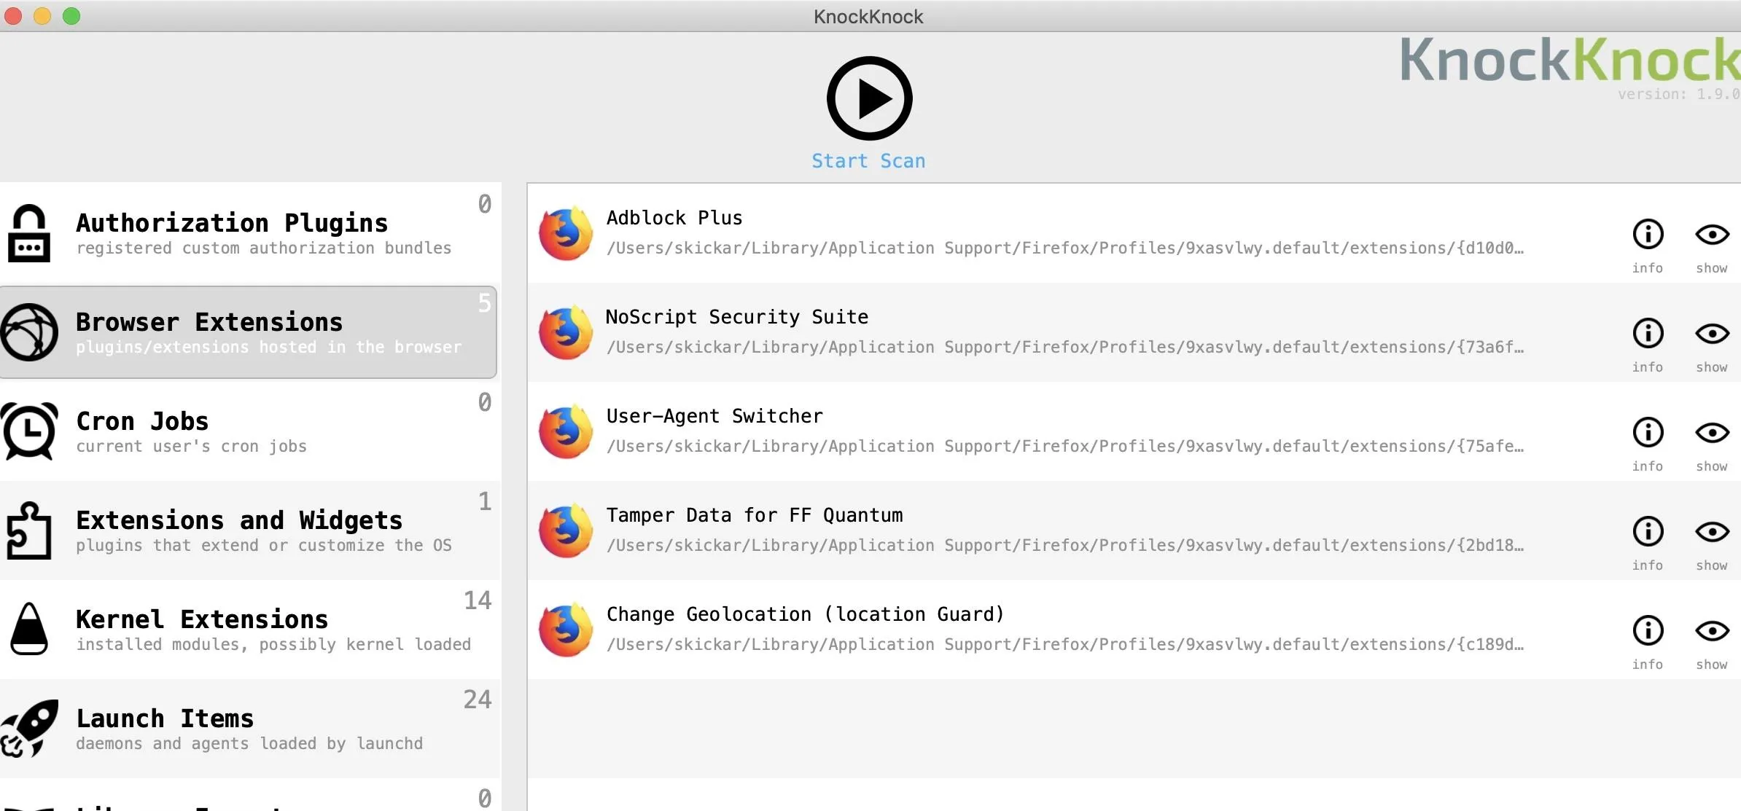Click the Extensions and Widgets puzzle icon
1741x811 pixels.
point(29,530)
